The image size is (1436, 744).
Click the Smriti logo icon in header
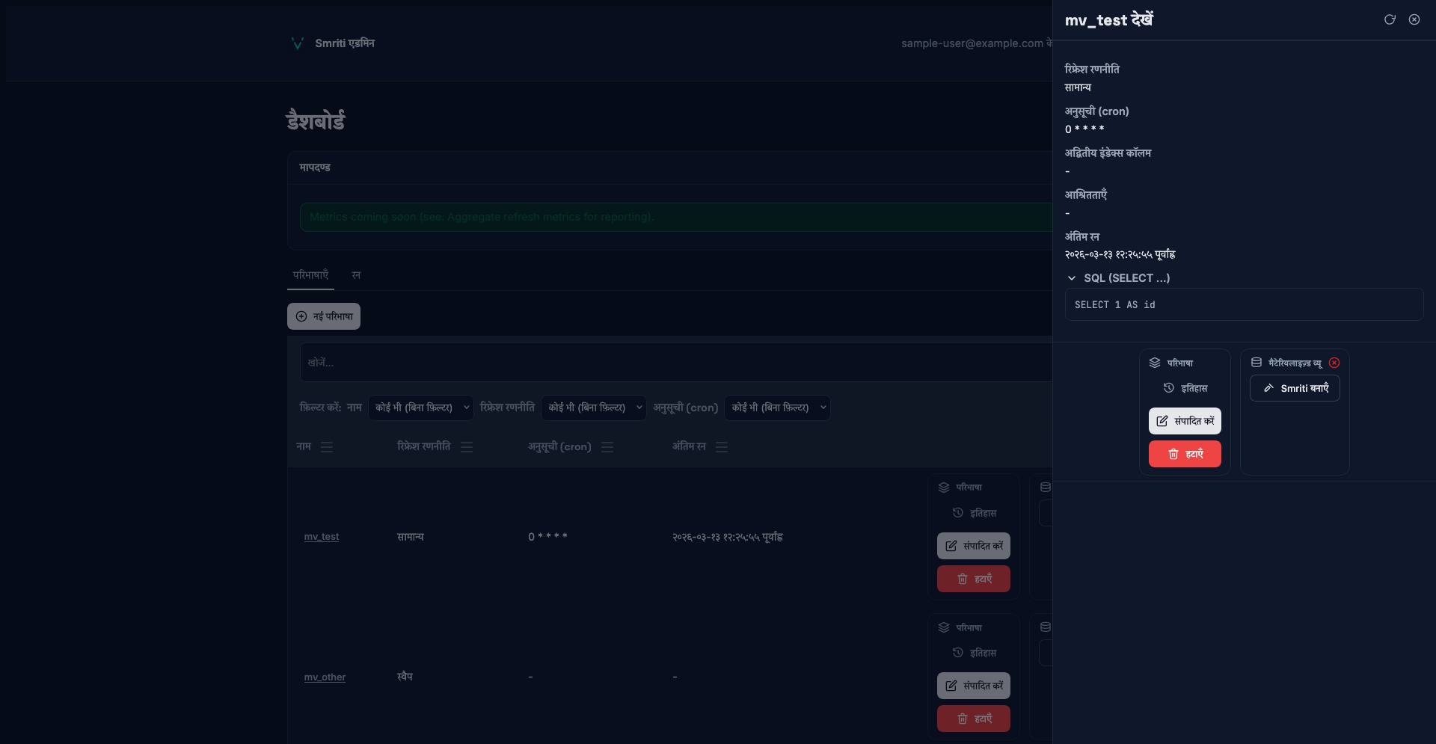pyautogui.click(x=297, y=43)
